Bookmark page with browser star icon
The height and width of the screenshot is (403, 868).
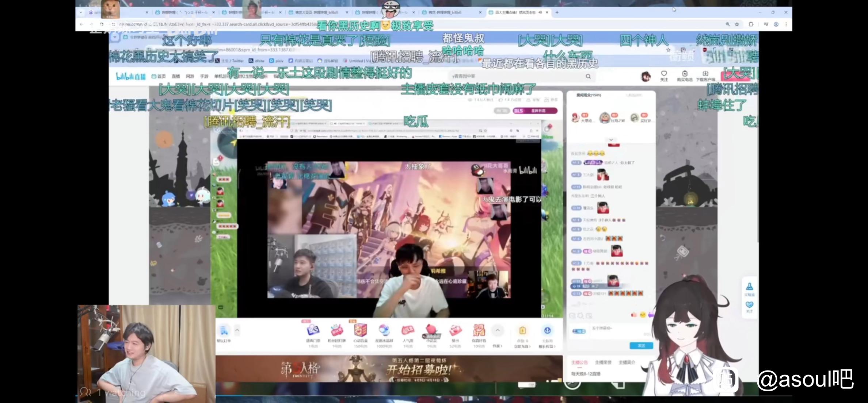point(737,24)
